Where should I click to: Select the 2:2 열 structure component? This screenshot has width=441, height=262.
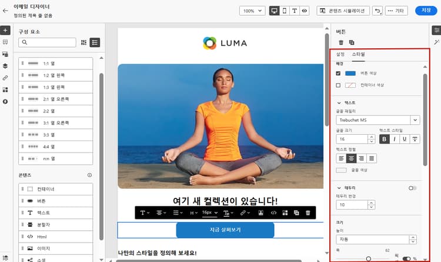click(56, 111)
